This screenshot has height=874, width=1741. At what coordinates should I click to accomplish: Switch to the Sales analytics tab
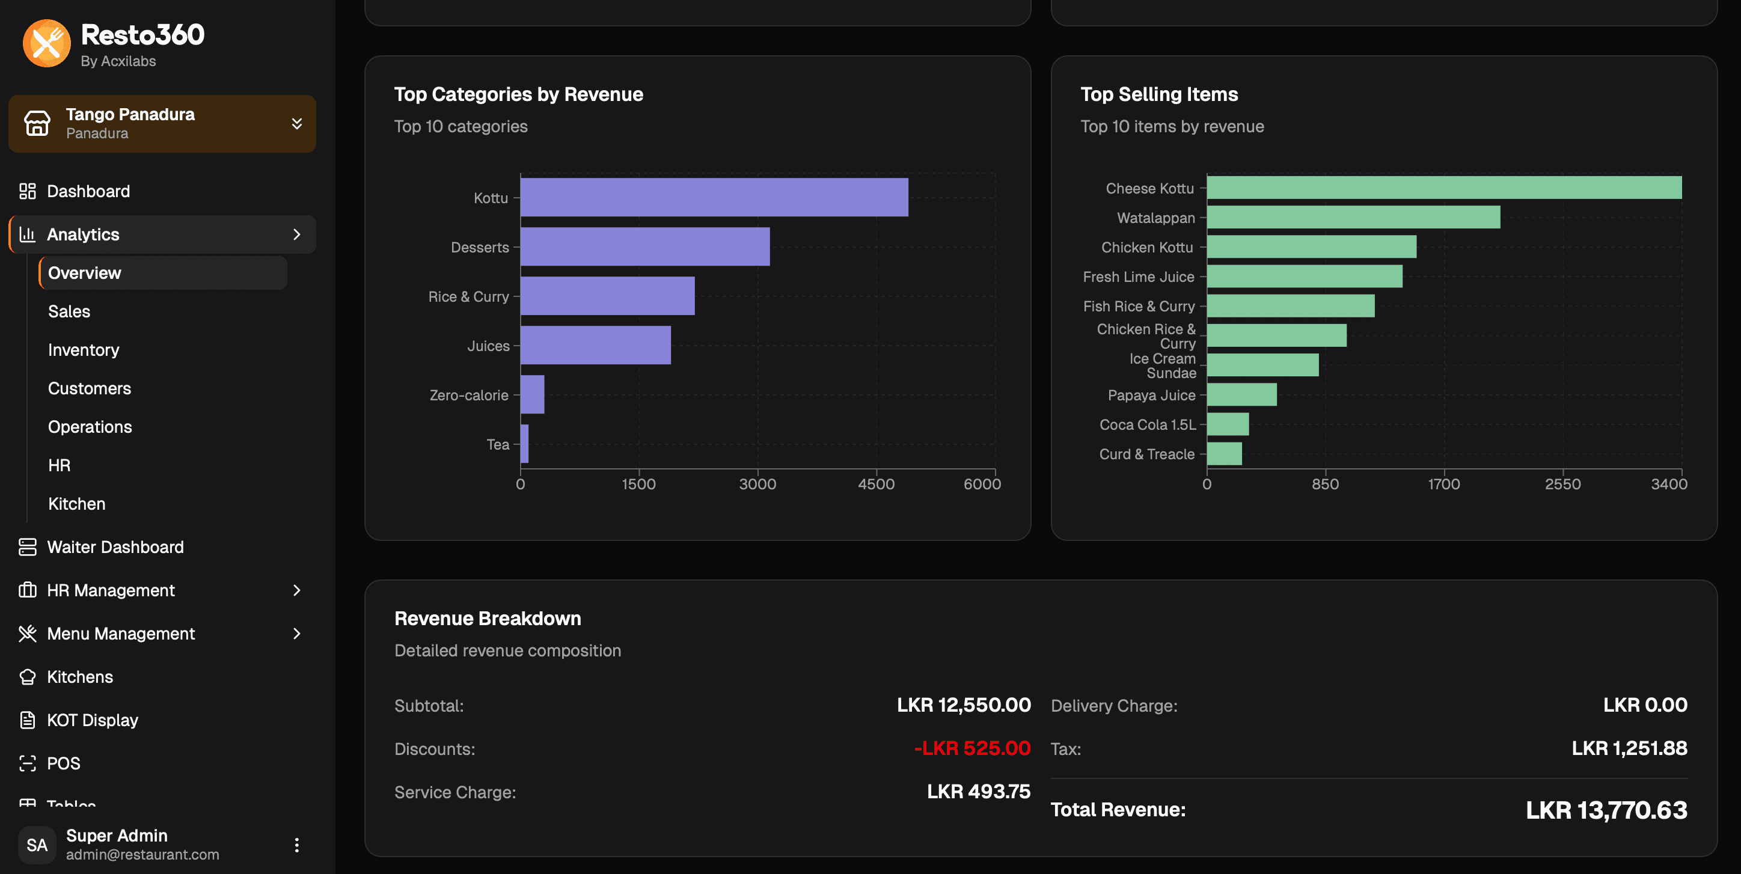69,311
